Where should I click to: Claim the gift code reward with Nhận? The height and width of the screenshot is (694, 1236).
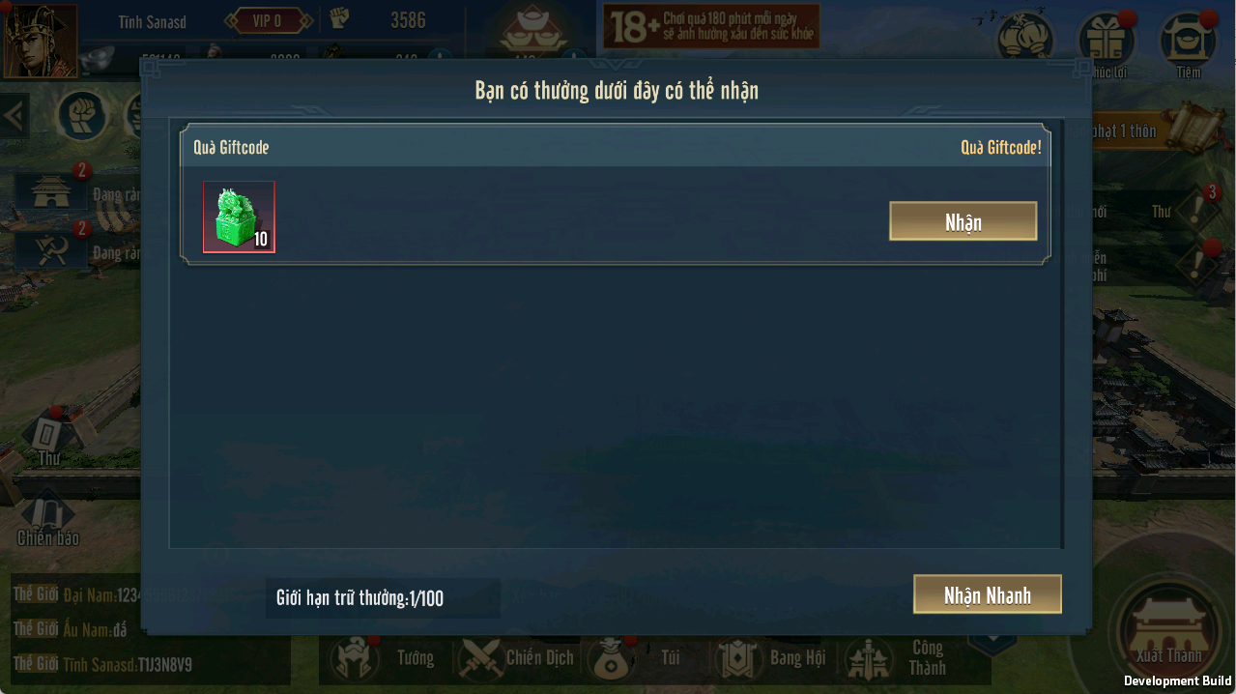[x=963, y=221]
